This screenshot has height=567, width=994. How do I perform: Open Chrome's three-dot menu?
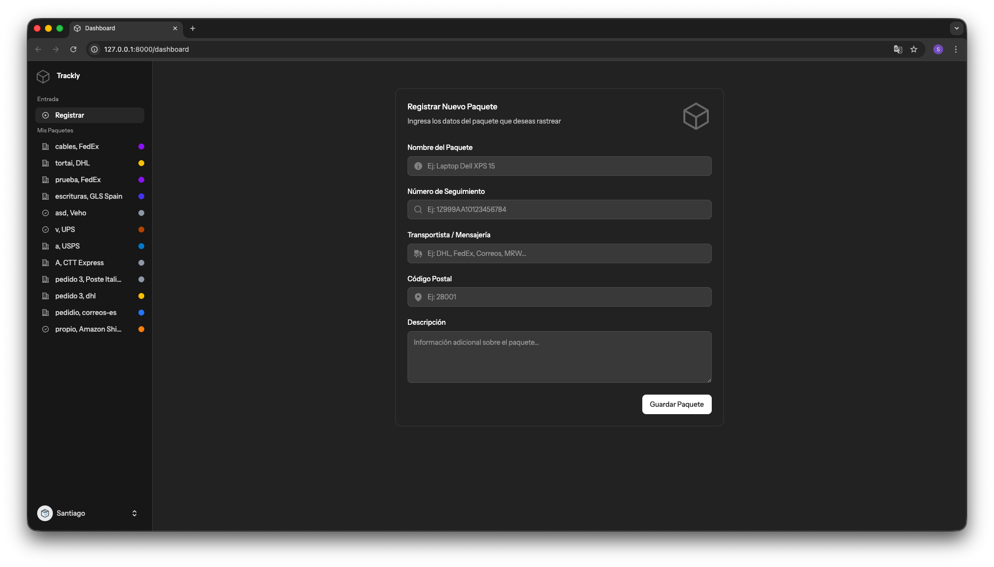[956, 49]
